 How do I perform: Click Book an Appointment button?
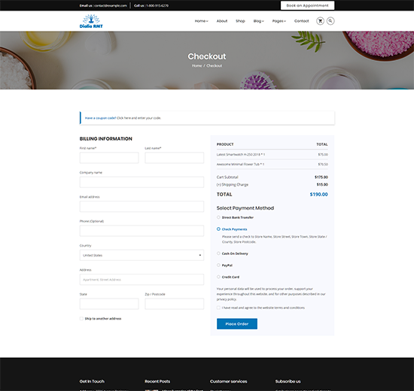pos(307,5)
